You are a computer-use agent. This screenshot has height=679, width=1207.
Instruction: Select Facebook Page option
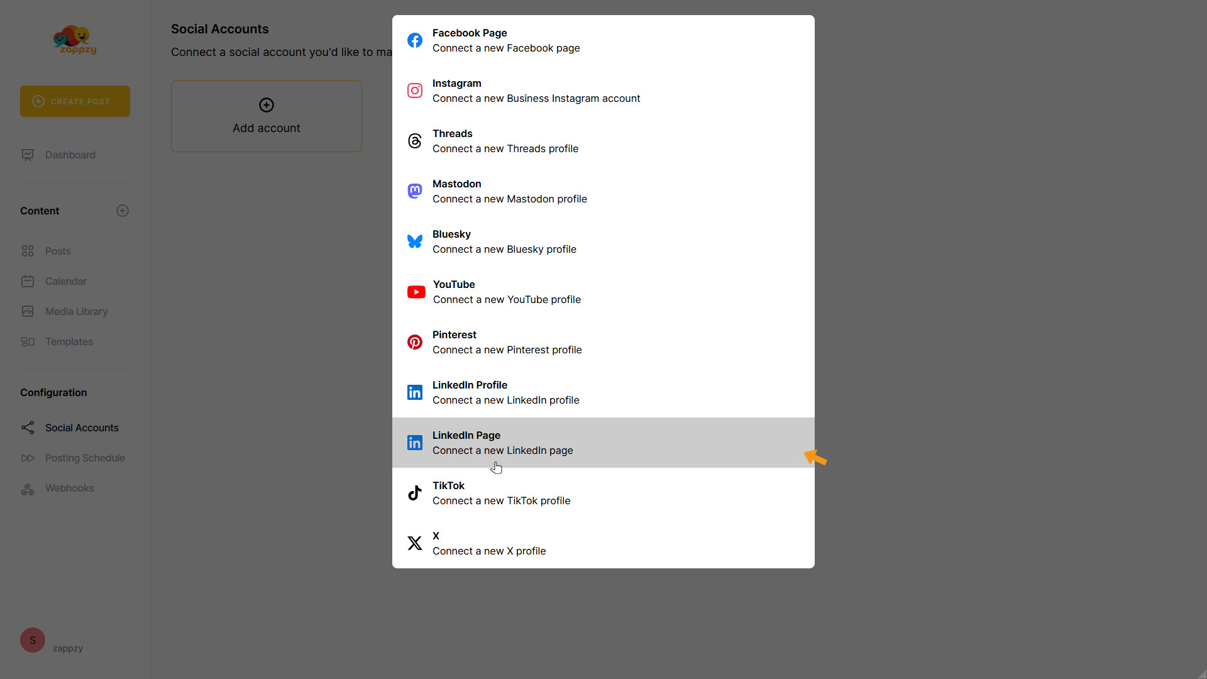click(603, 40)
